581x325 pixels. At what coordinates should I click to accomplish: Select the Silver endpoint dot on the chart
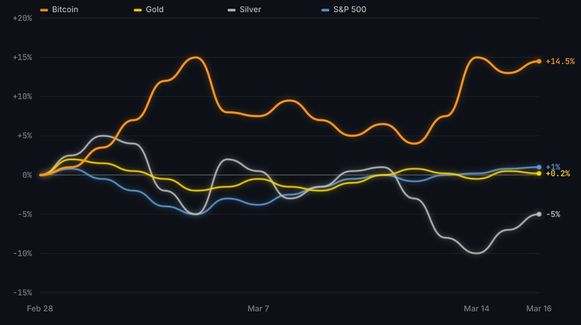pos(539,213)
